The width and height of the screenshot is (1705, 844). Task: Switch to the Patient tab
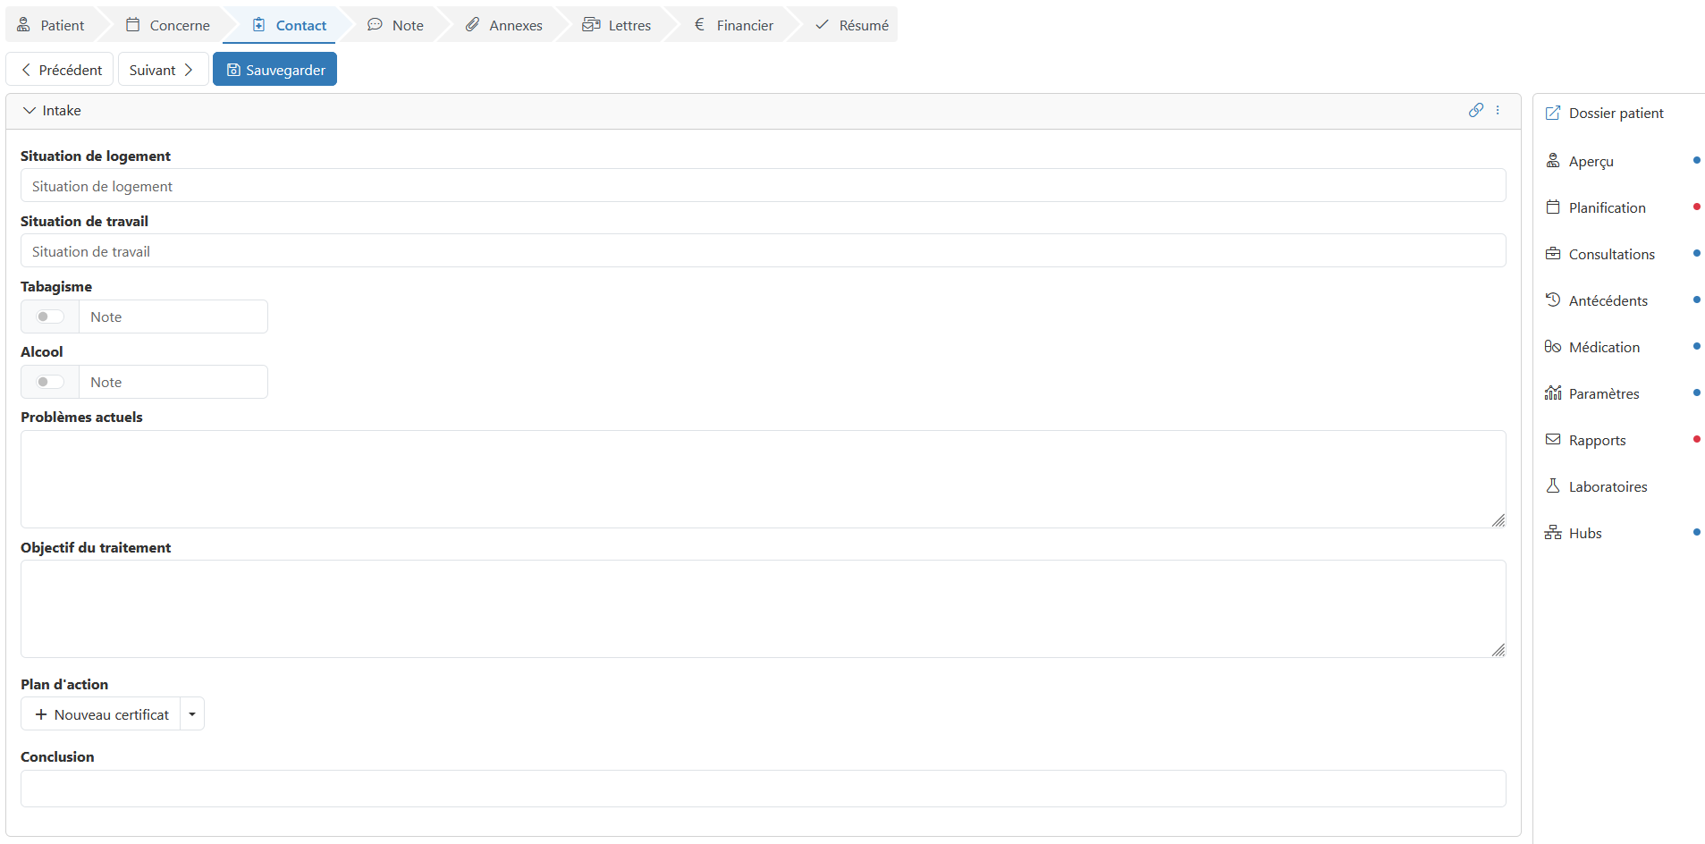tap(51, 25)
